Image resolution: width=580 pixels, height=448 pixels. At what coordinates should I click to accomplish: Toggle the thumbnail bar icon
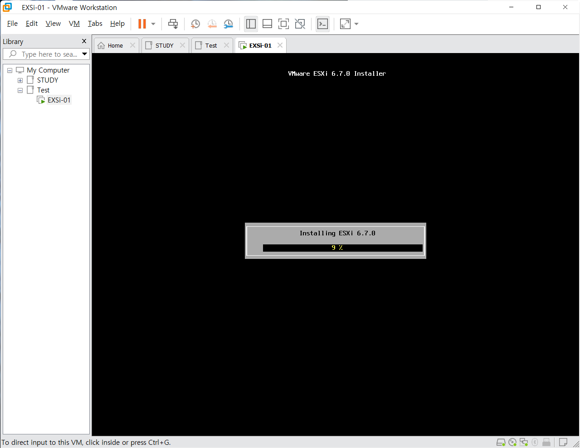click(x=267, y=24)
